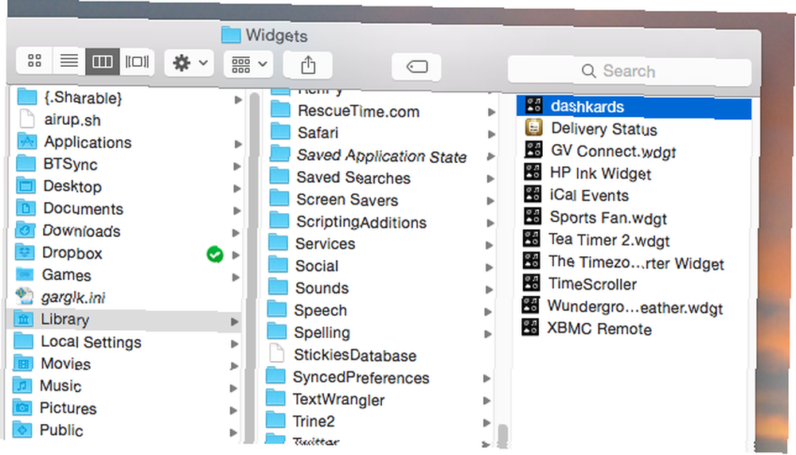Select the Saved Searches folder row

click(x=383, y=177)
